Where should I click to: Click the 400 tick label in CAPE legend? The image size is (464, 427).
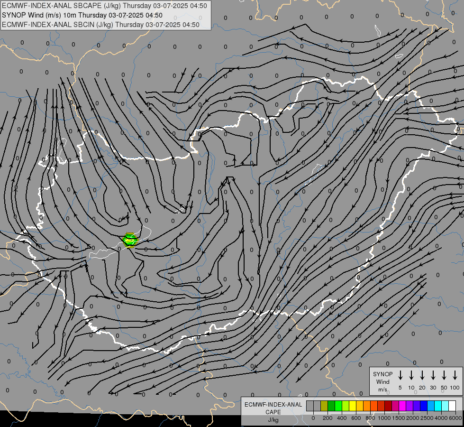(x=342, y=418)
